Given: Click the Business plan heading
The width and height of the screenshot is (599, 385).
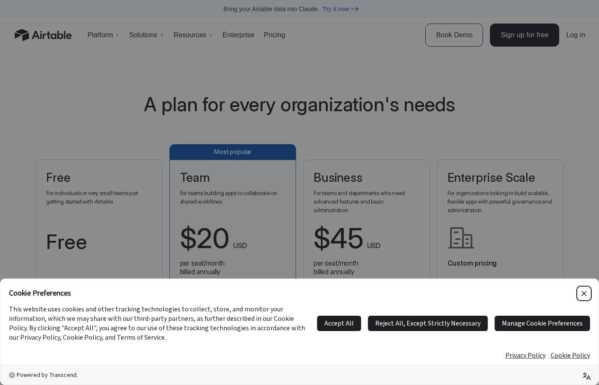Looking at the screenshot, I should [338, 178].
